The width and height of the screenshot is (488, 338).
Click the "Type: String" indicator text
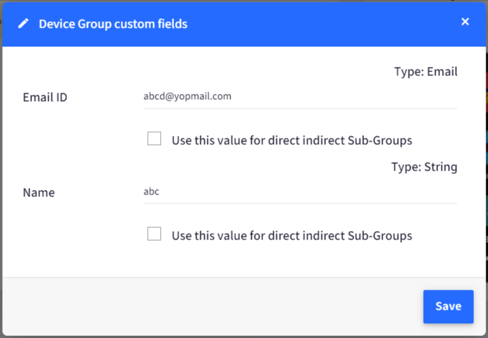pyautogui.click(x=424, y=167)
